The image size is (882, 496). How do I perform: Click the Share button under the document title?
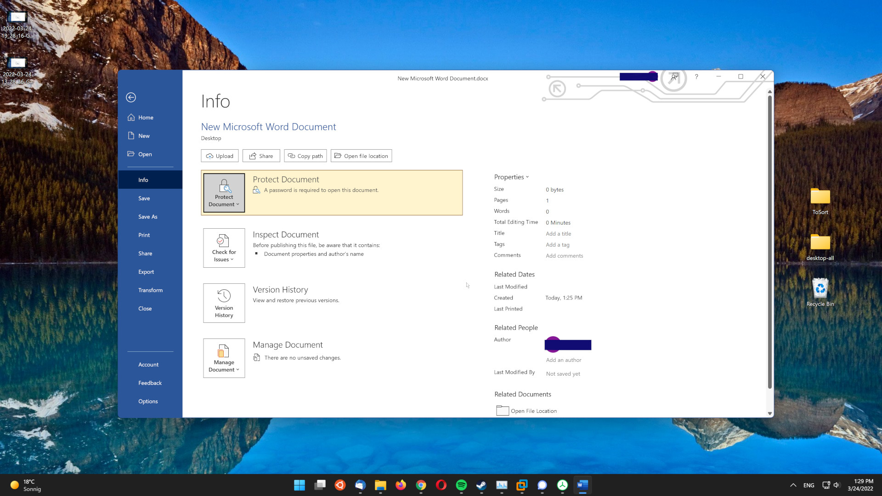point(261,156)
